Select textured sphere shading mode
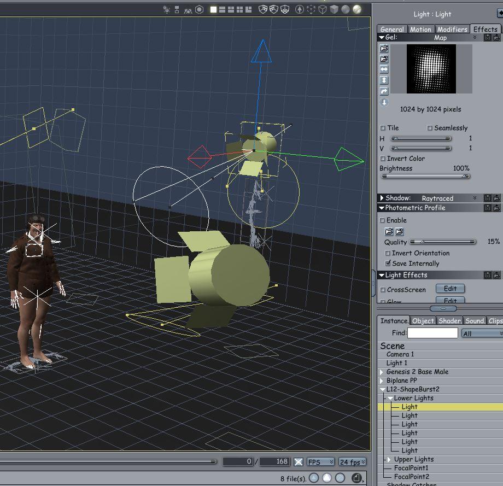 357,10
